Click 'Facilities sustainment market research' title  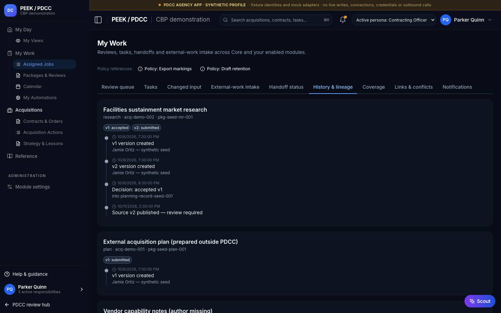tap(155, 110)
